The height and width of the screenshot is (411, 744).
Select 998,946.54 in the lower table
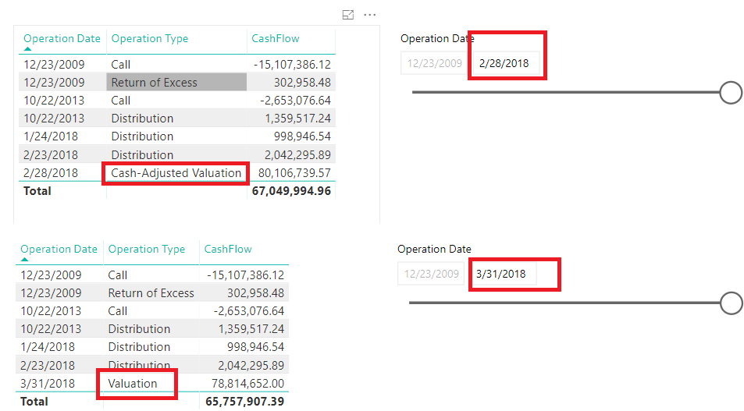(x=255, y=347)
